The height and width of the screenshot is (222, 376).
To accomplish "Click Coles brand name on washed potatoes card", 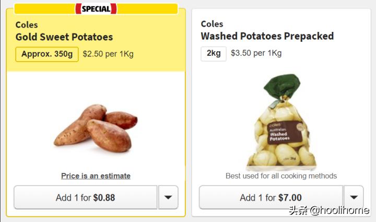I will click(x=212, y=24).
